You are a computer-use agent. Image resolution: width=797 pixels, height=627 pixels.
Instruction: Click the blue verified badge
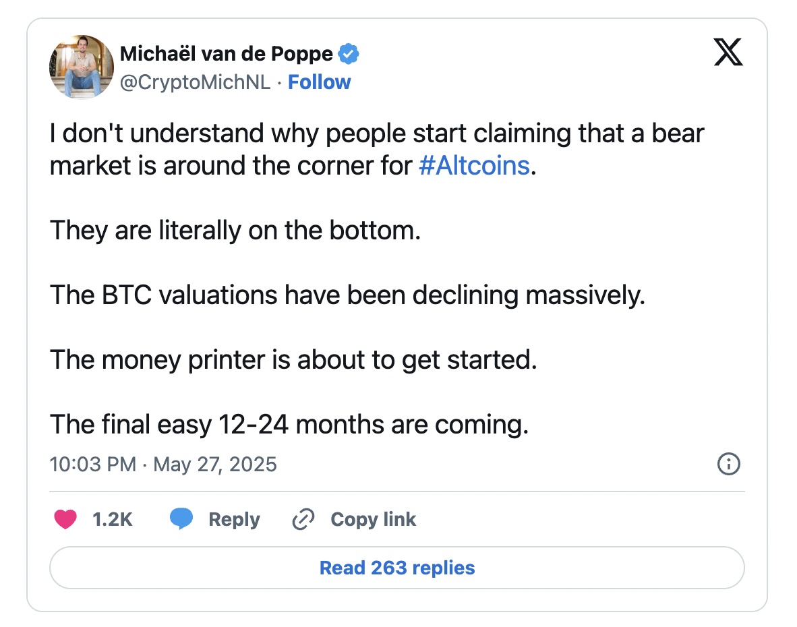coord(349,54)
